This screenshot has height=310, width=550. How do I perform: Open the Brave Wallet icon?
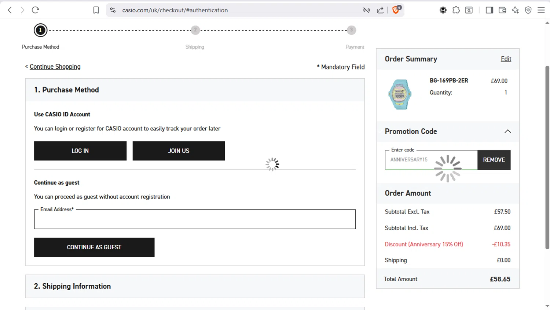pyautogui.click(x=502, y=10)
